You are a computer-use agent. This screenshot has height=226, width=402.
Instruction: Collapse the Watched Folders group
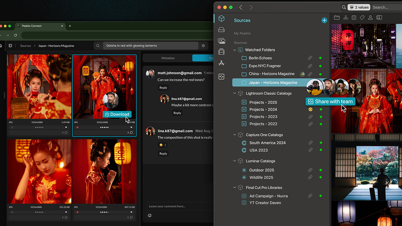click(235, 50)
